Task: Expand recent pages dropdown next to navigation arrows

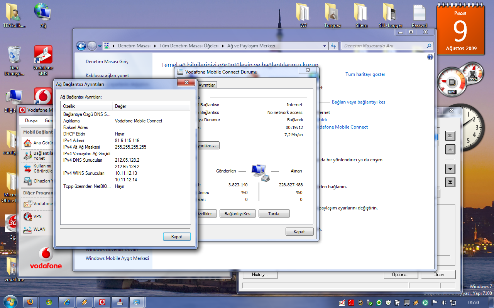Action: [x=100, y=46]
